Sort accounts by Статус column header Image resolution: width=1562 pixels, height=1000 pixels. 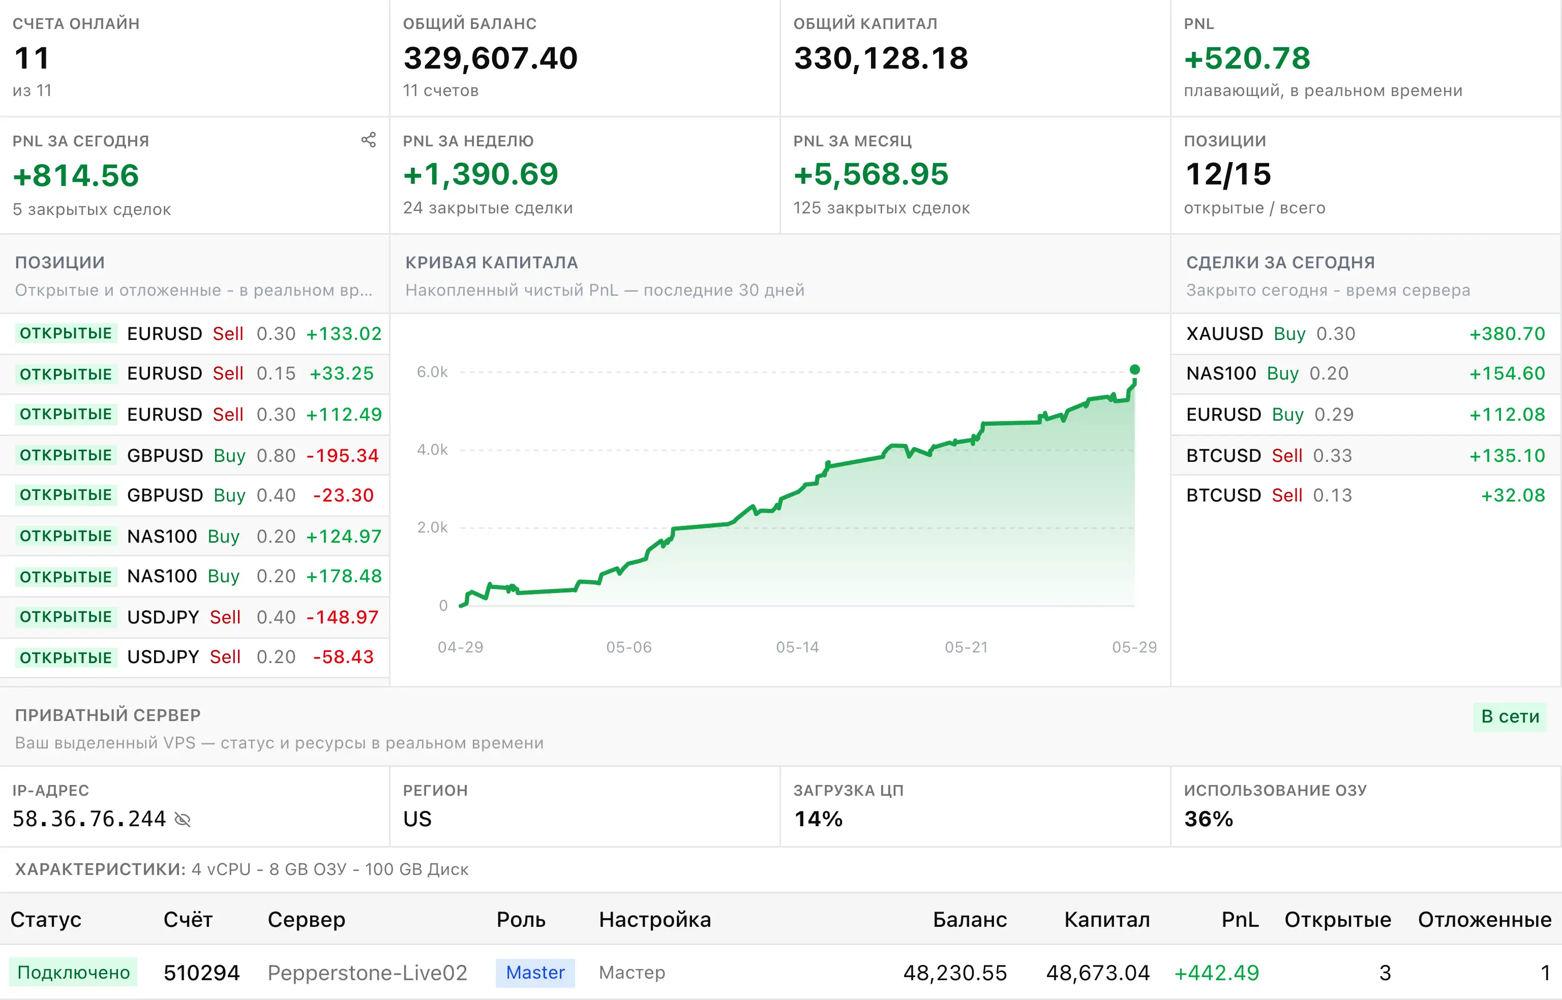45,920
